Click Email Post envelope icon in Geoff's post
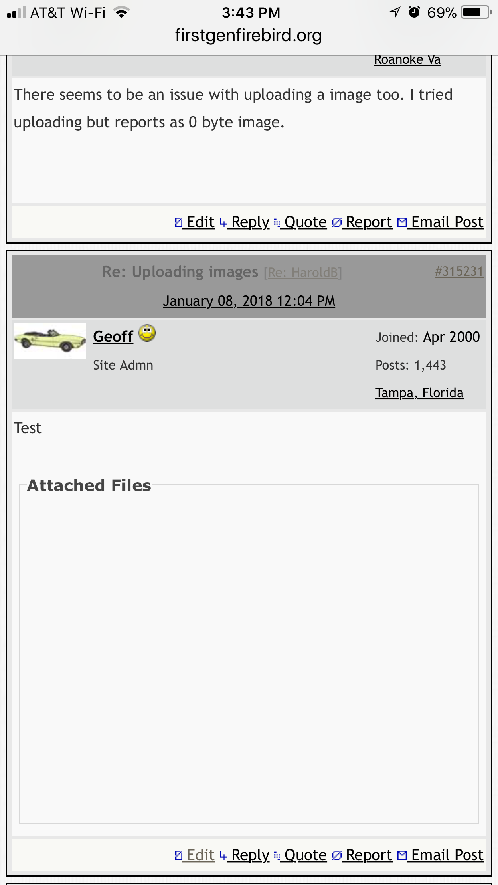The height and width of the screenshot is (885, 498). click(402, 855)
